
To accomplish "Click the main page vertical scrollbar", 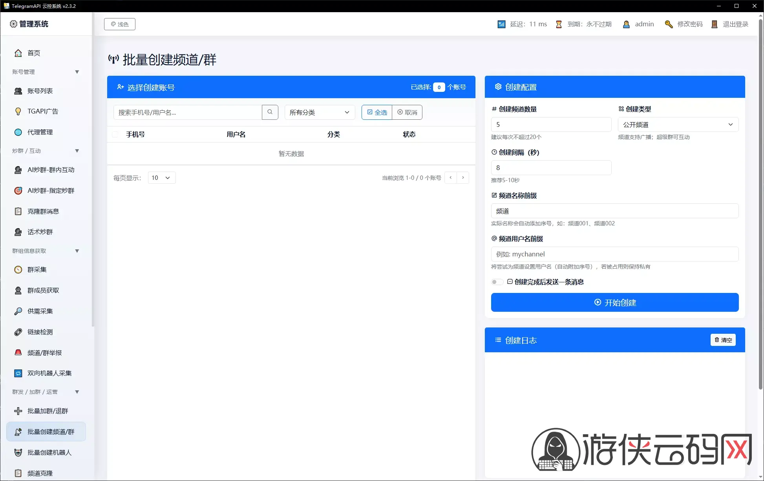I will click(760, 204).
